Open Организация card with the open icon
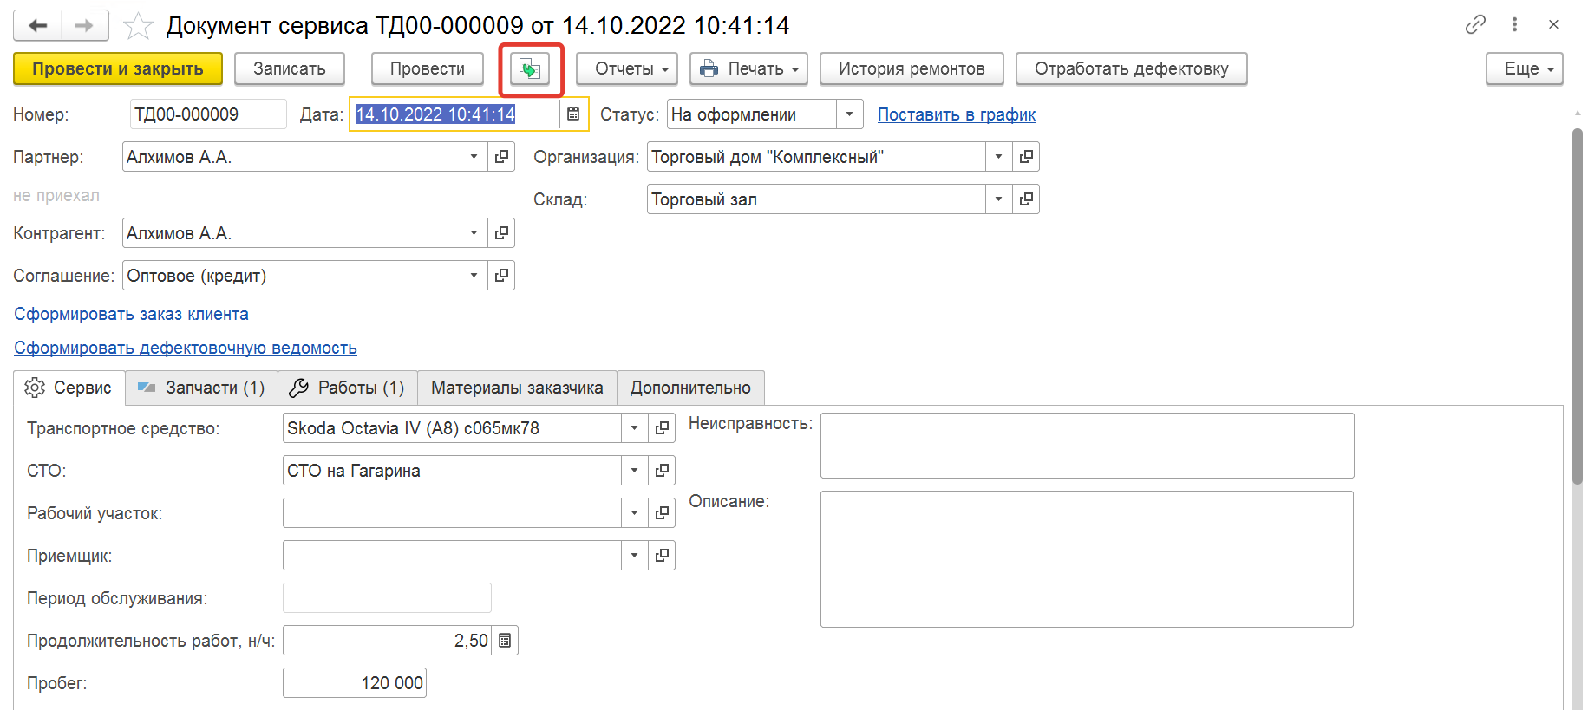Viewport: 1588px width, 710px height. coord(1026,157)
